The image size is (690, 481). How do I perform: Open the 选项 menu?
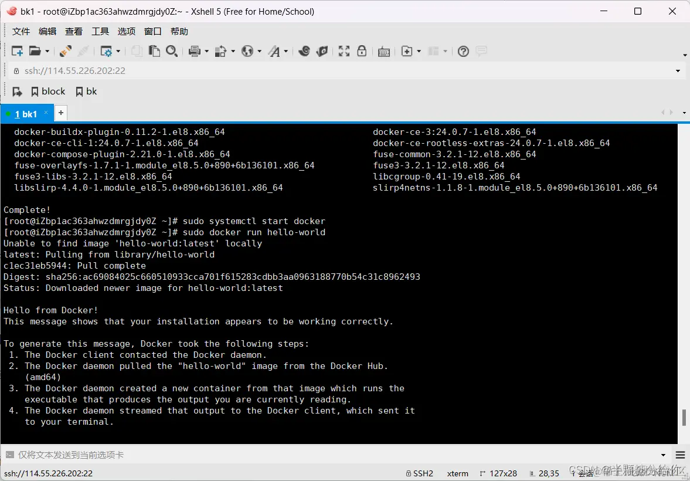pyautogui.click(x=127, y=31)
